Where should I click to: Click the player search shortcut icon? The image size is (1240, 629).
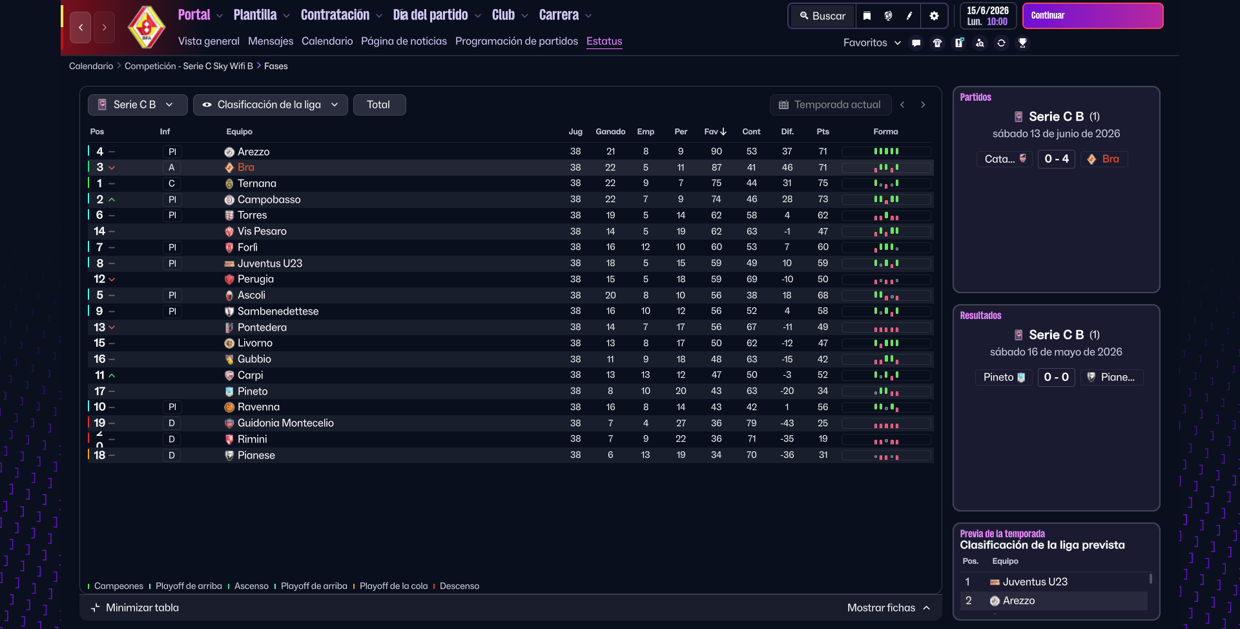(980, 43)
